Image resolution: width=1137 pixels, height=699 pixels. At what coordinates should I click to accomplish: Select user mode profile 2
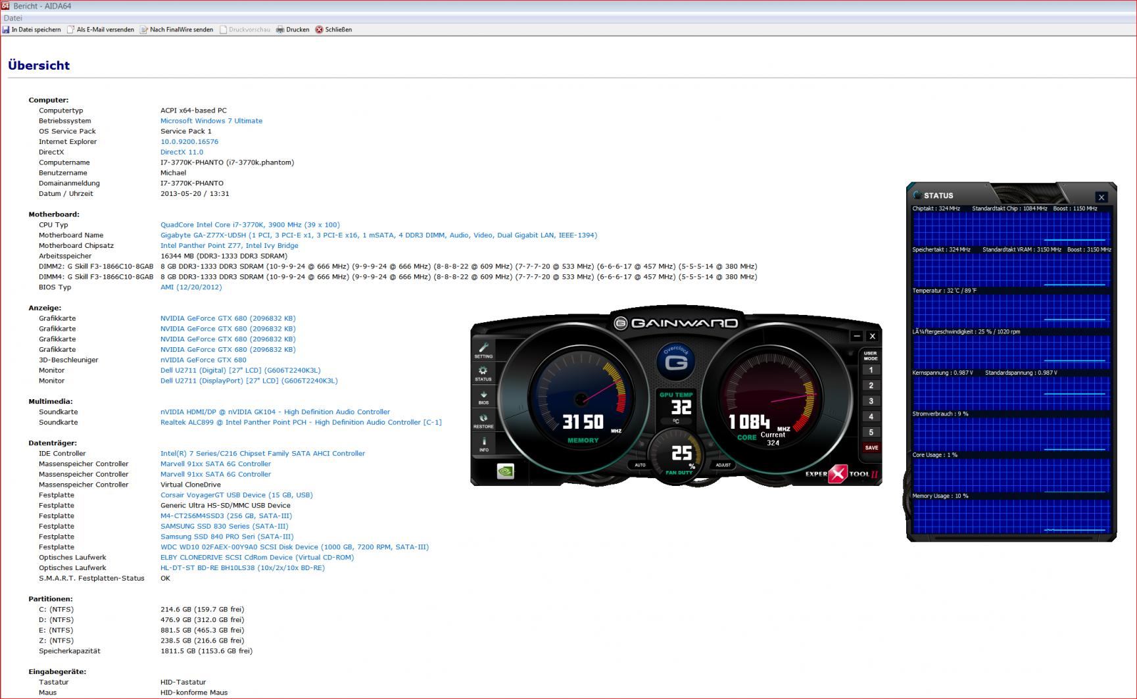pos(871,385)
